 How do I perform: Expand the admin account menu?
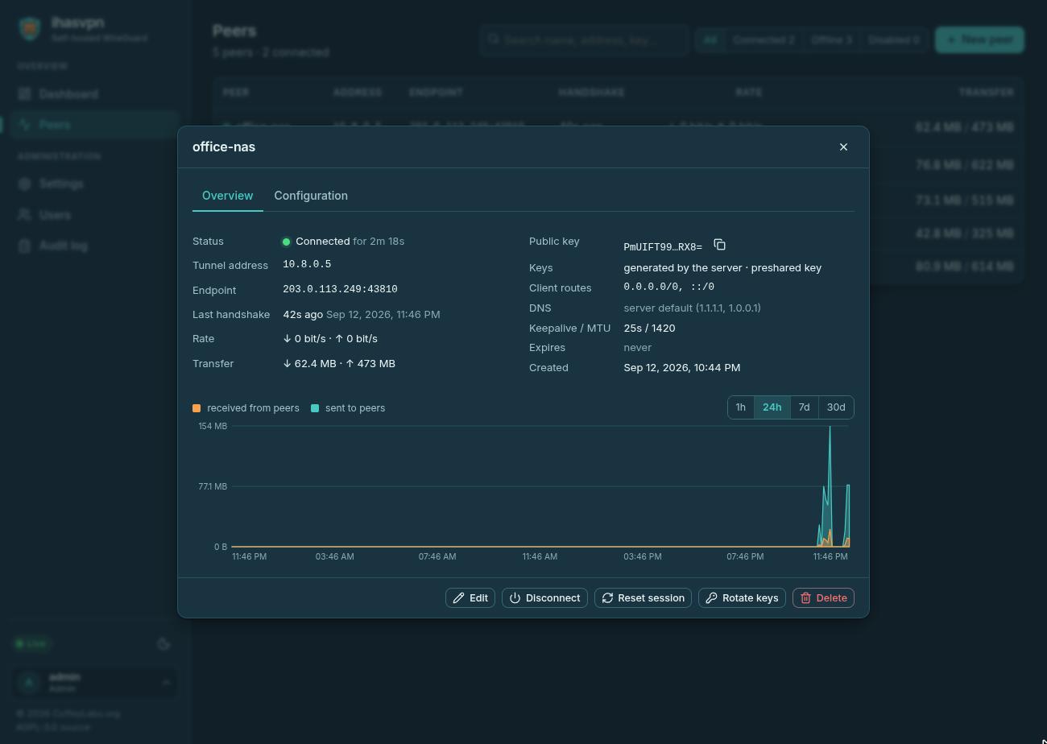tap(94, 682)
